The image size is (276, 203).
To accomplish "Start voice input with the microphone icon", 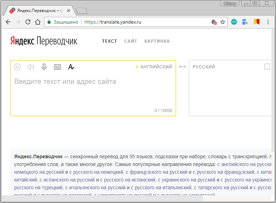I will tap(44, 67).
